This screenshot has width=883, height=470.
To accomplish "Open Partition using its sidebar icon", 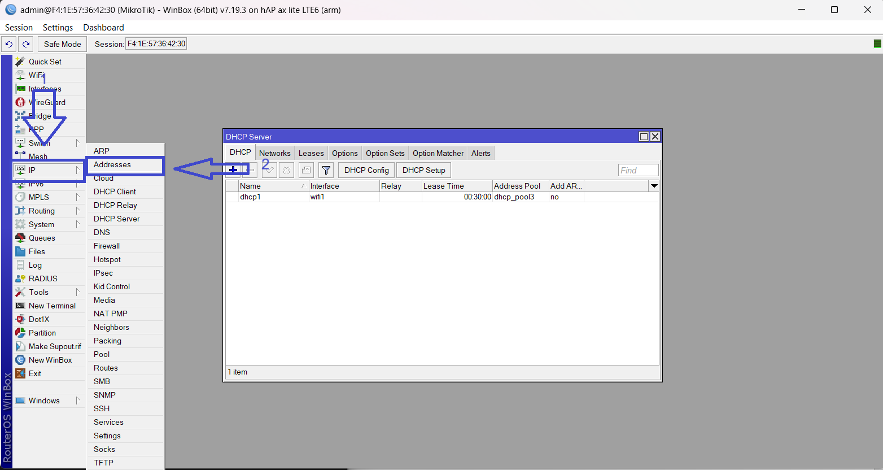I will coord(20,333).
